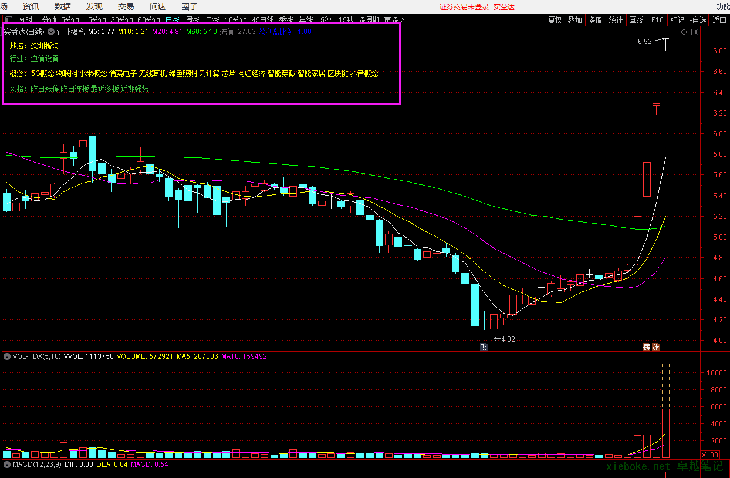Select the 60分钟 period tab

(149, 20)
